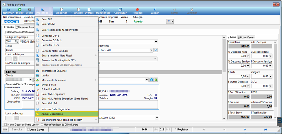282x134 pixels.
Task: Open the % Desconto Itens dropdown
Action: (248, 56)
